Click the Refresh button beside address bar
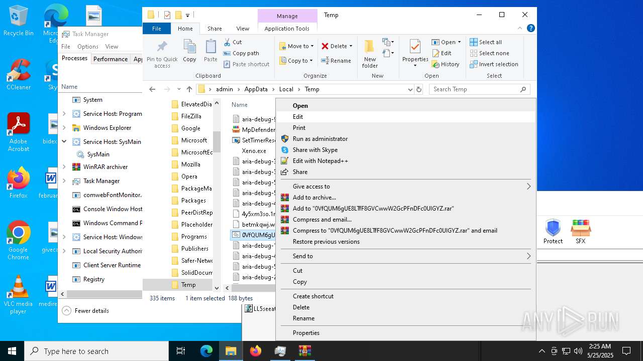Viewport: 643px width, 361px height. pos(419,89)
